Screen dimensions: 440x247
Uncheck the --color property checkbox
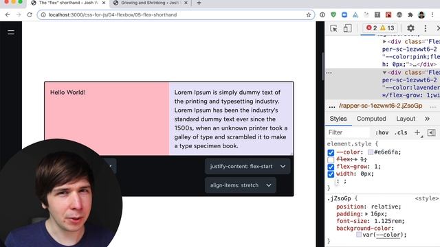pyautogui.click(x=331, y=152)
